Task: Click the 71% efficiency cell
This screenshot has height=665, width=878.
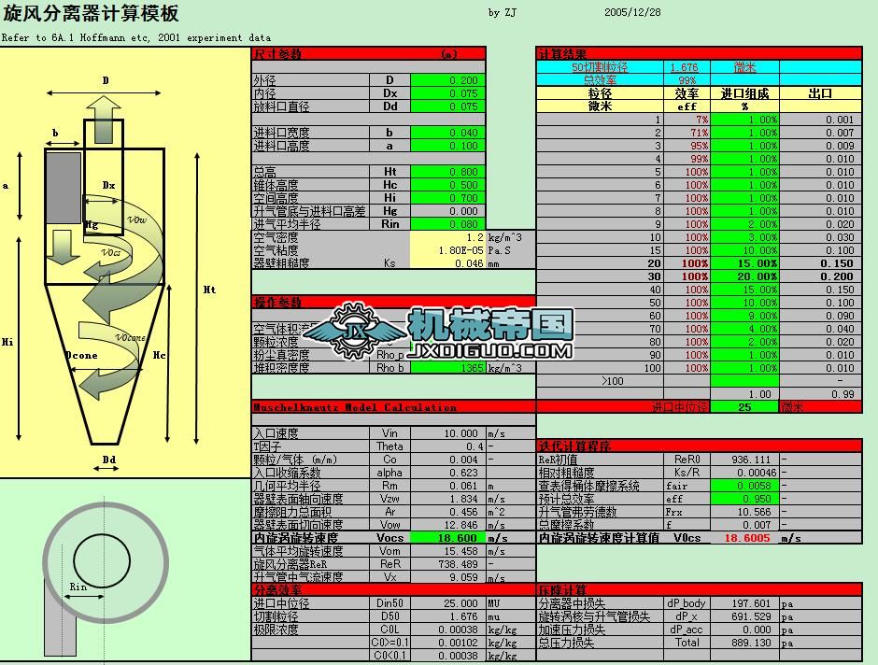Action: [687, 133]
